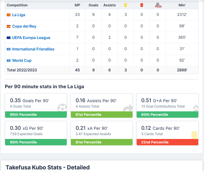The image size is (204, 171).
Task: Click the Assists column header
Action: coord(109,5)
